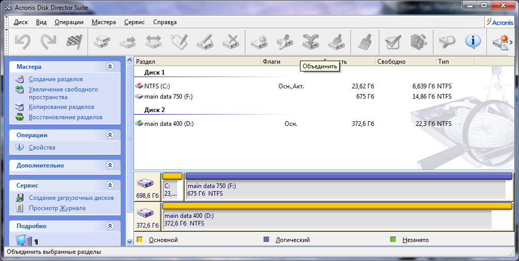519x261 pixels.
Task: Click the check partition checkmark icon
Action: [x=393, y=42]
